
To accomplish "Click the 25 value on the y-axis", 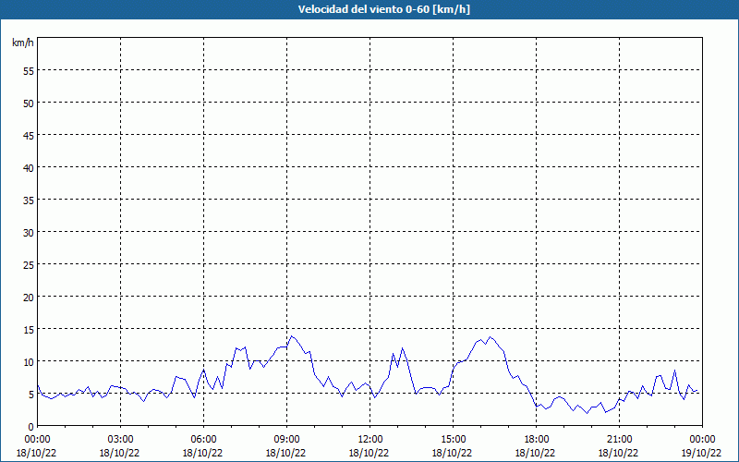I will pyautogui.click(x=29, y=265).
